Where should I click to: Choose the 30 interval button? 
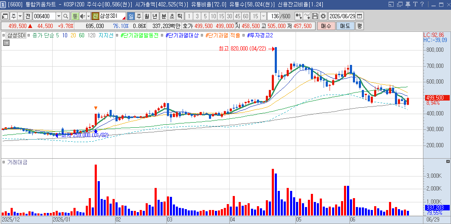pos(229,16)
